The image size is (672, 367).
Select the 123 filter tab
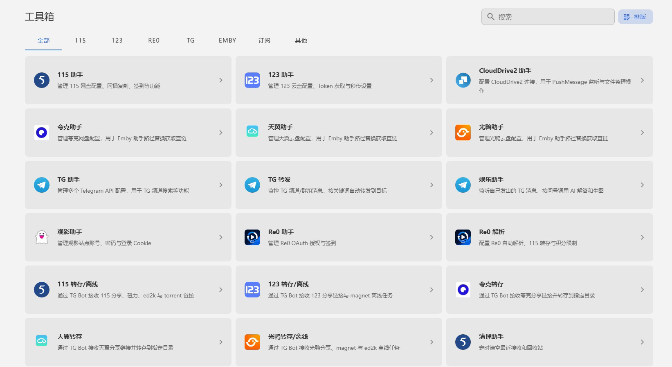pyautogui.click(x=117, y=41)
